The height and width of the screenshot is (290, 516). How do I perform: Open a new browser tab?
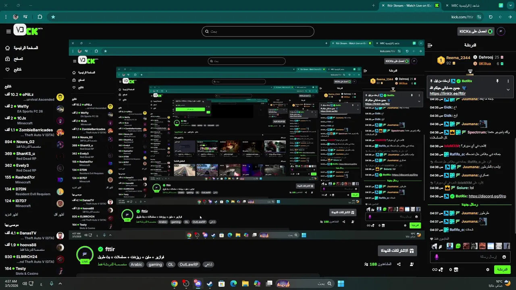pyautogui.click(x=373, y=6)
